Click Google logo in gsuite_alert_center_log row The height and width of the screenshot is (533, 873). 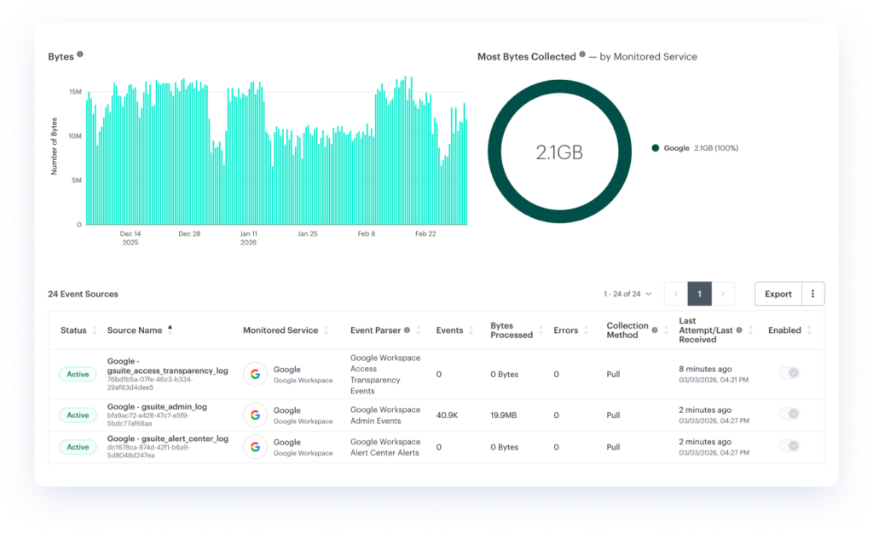(x=255, y=447)
